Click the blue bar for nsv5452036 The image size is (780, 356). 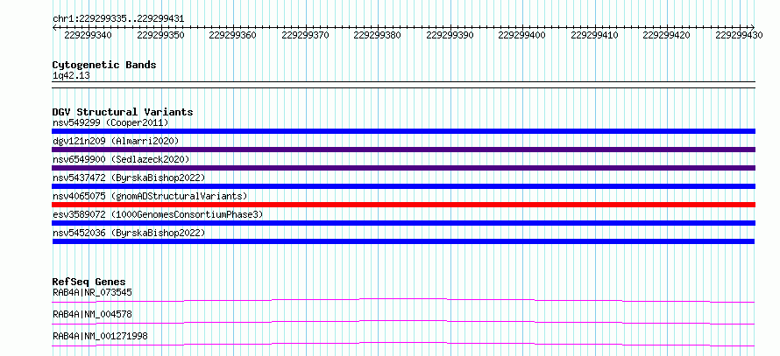404,241
